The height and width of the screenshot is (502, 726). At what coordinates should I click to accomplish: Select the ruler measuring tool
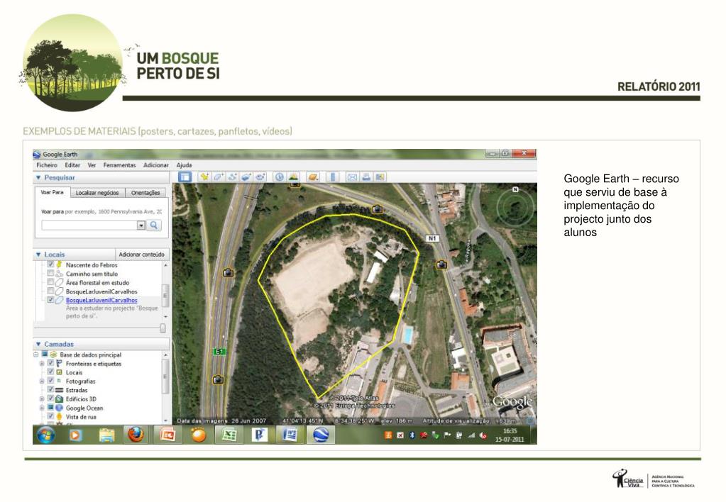pyautogui.click(x=332, y=177)
